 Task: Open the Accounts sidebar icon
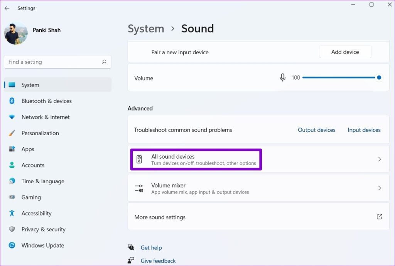click(11, 165)
